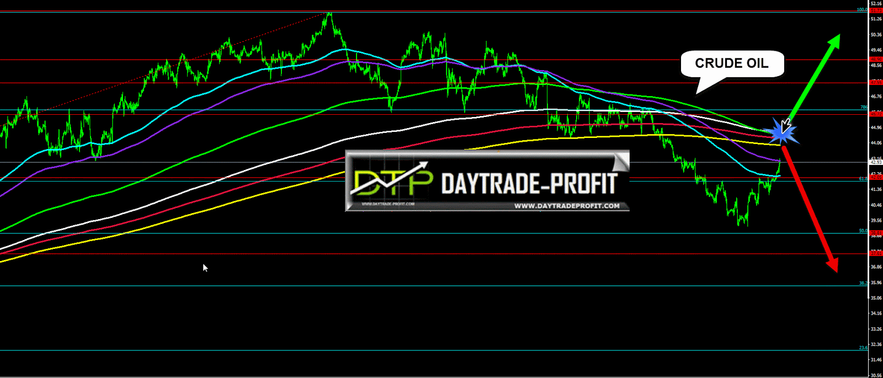Click the 34.16 price axis value
Viewport: 883px width, 378px height.
tap(876, 313)
